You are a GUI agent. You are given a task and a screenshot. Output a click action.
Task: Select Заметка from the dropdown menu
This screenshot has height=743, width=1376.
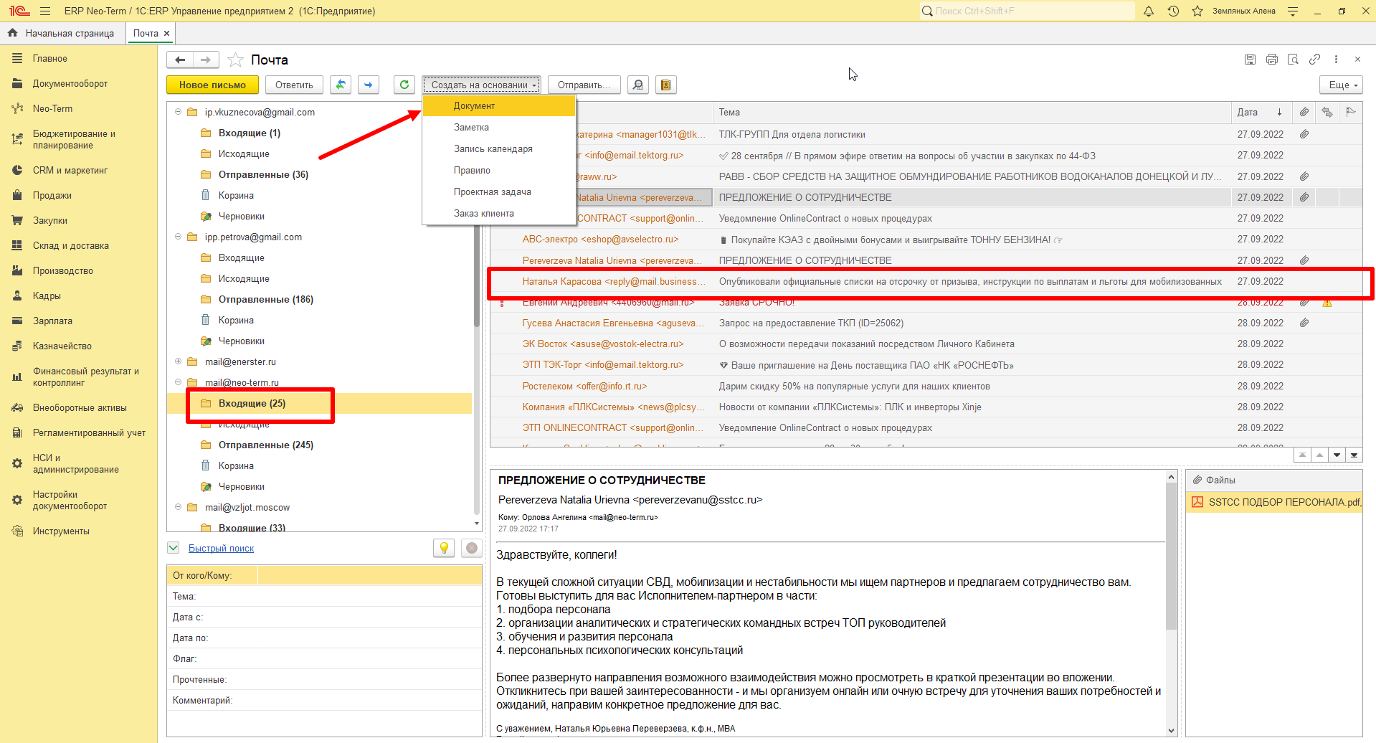(471, 127)
